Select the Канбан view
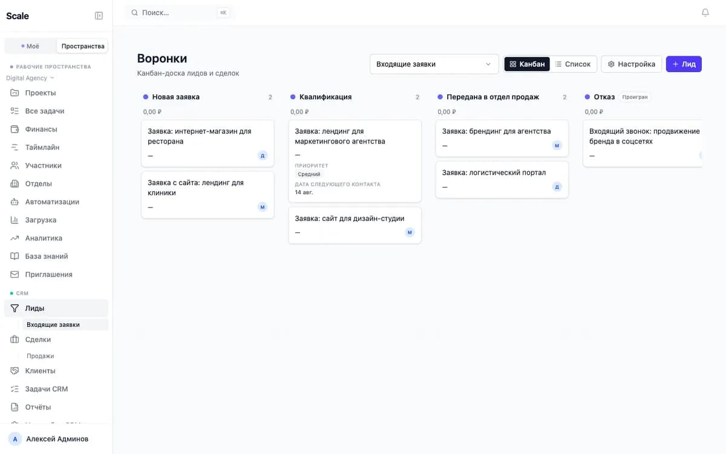 click(x=527, y=64)
